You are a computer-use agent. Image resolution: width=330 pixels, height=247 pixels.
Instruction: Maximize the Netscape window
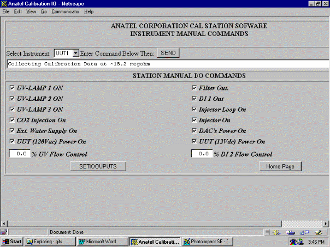(318, 4)
